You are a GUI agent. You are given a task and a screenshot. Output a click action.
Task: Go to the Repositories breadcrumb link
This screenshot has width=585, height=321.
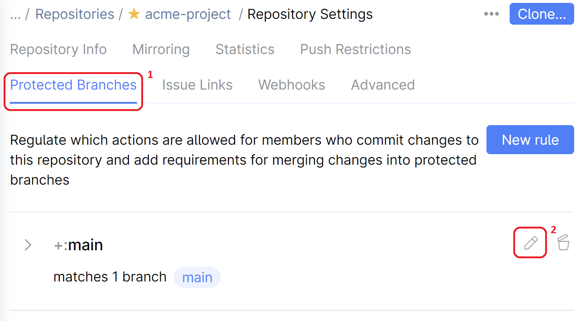75,15
